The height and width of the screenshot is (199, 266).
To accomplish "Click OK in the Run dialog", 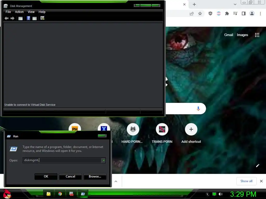I will point(46,176).
